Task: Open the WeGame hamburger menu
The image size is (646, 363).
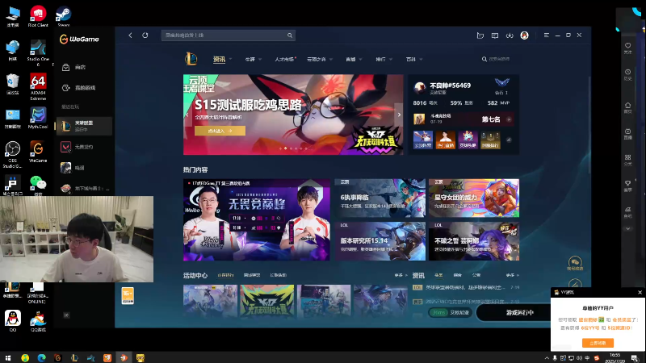Action: 547,35
